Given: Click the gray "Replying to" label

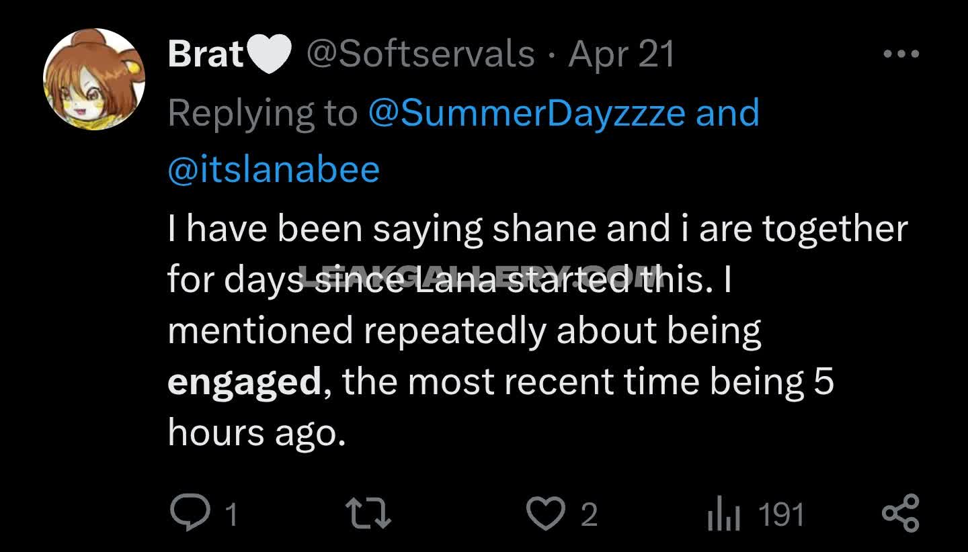Looking at the screenshot, I should click(262, 113).
